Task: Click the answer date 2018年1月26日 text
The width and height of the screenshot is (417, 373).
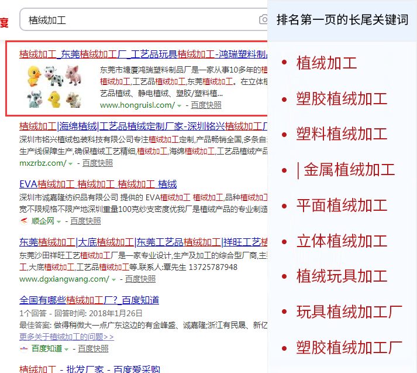Action: click(116, 313)
